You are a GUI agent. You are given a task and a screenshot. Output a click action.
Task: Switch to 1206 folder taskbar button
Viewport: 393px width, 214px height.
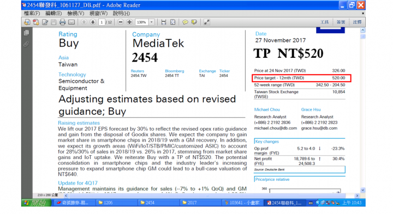117,203
